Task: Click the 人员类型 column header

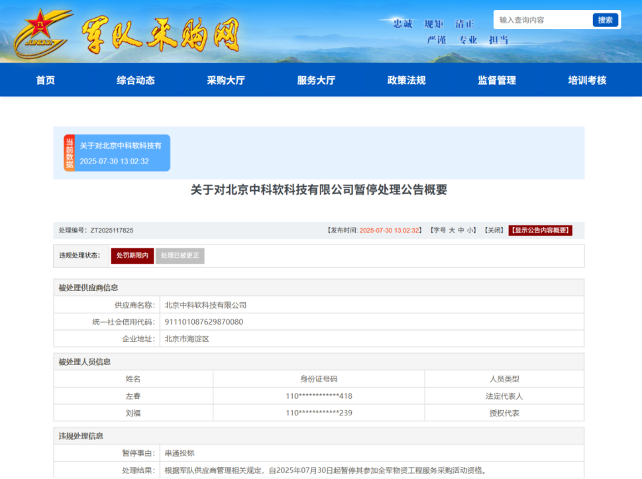Action: tap(504, 379)
